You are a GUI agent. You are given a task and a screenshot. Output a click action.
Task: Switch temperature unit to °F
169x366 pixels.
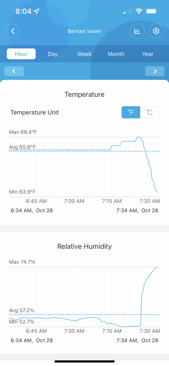tap(131, 112)
